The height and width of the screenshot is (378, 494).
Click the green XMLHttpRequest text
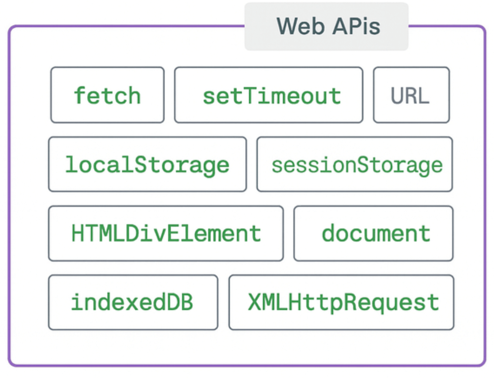344,302
